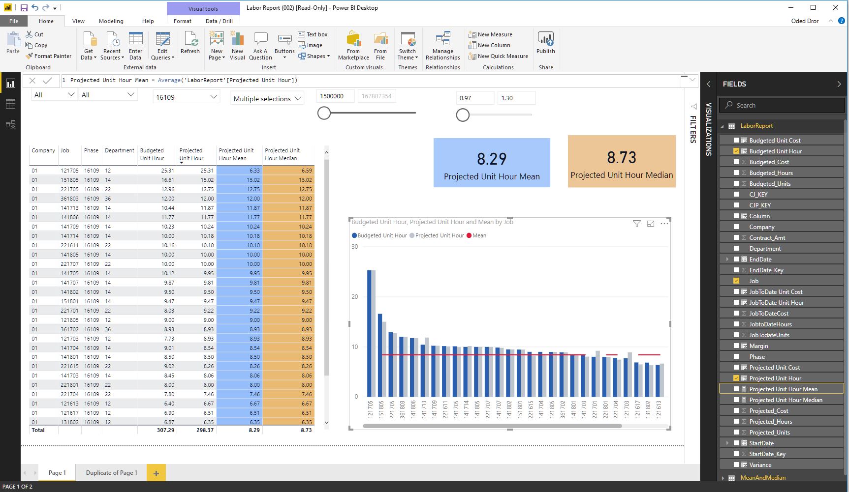This screenshot has height=492, width=849.
Task: Click the Save icon in title bar
Action: (24, 7)
